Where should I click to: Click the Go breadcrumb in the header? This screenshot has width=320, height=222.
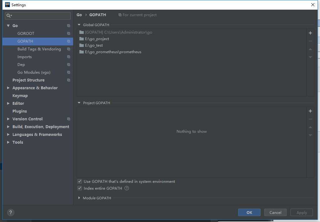click(79, 15)
